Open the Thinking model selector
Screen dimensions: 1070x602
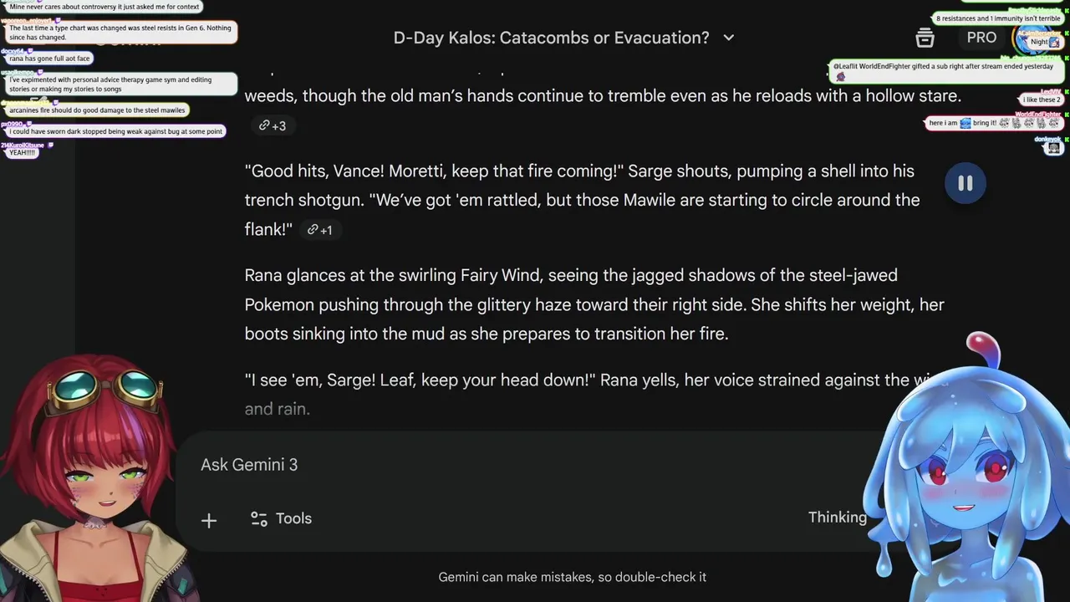(837, 518)
